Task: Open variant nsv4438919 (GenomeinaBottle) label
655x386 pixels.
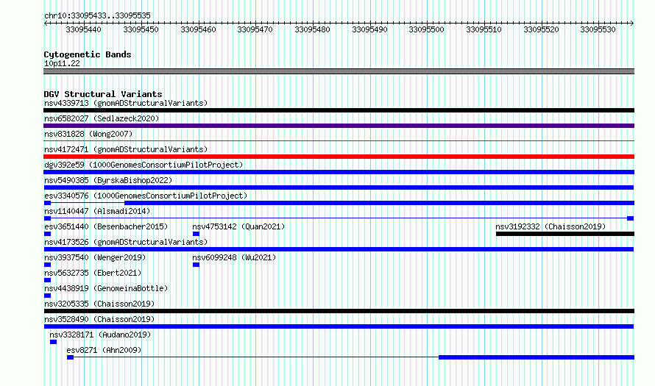Action: [x=106, y=288]
